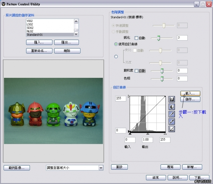Select Standard-01 in the picture control list
This screenshot has height=184, width=213.
50,35
